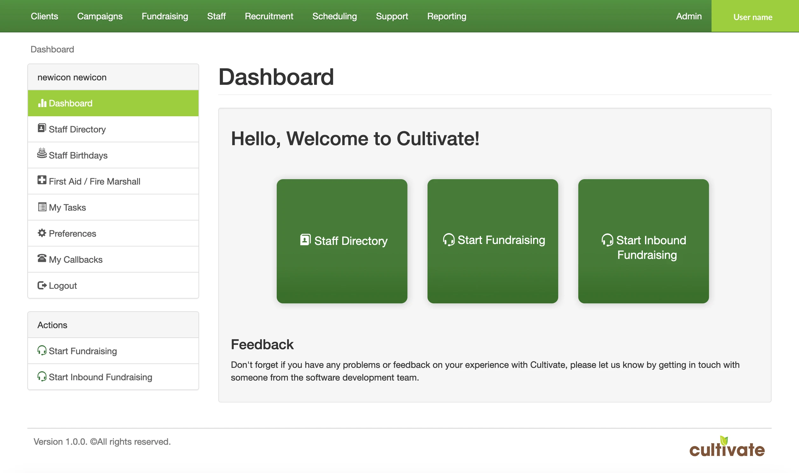Open the Clients menu
The height and width of the screenshot is (473, 799).
pos(44,16)
